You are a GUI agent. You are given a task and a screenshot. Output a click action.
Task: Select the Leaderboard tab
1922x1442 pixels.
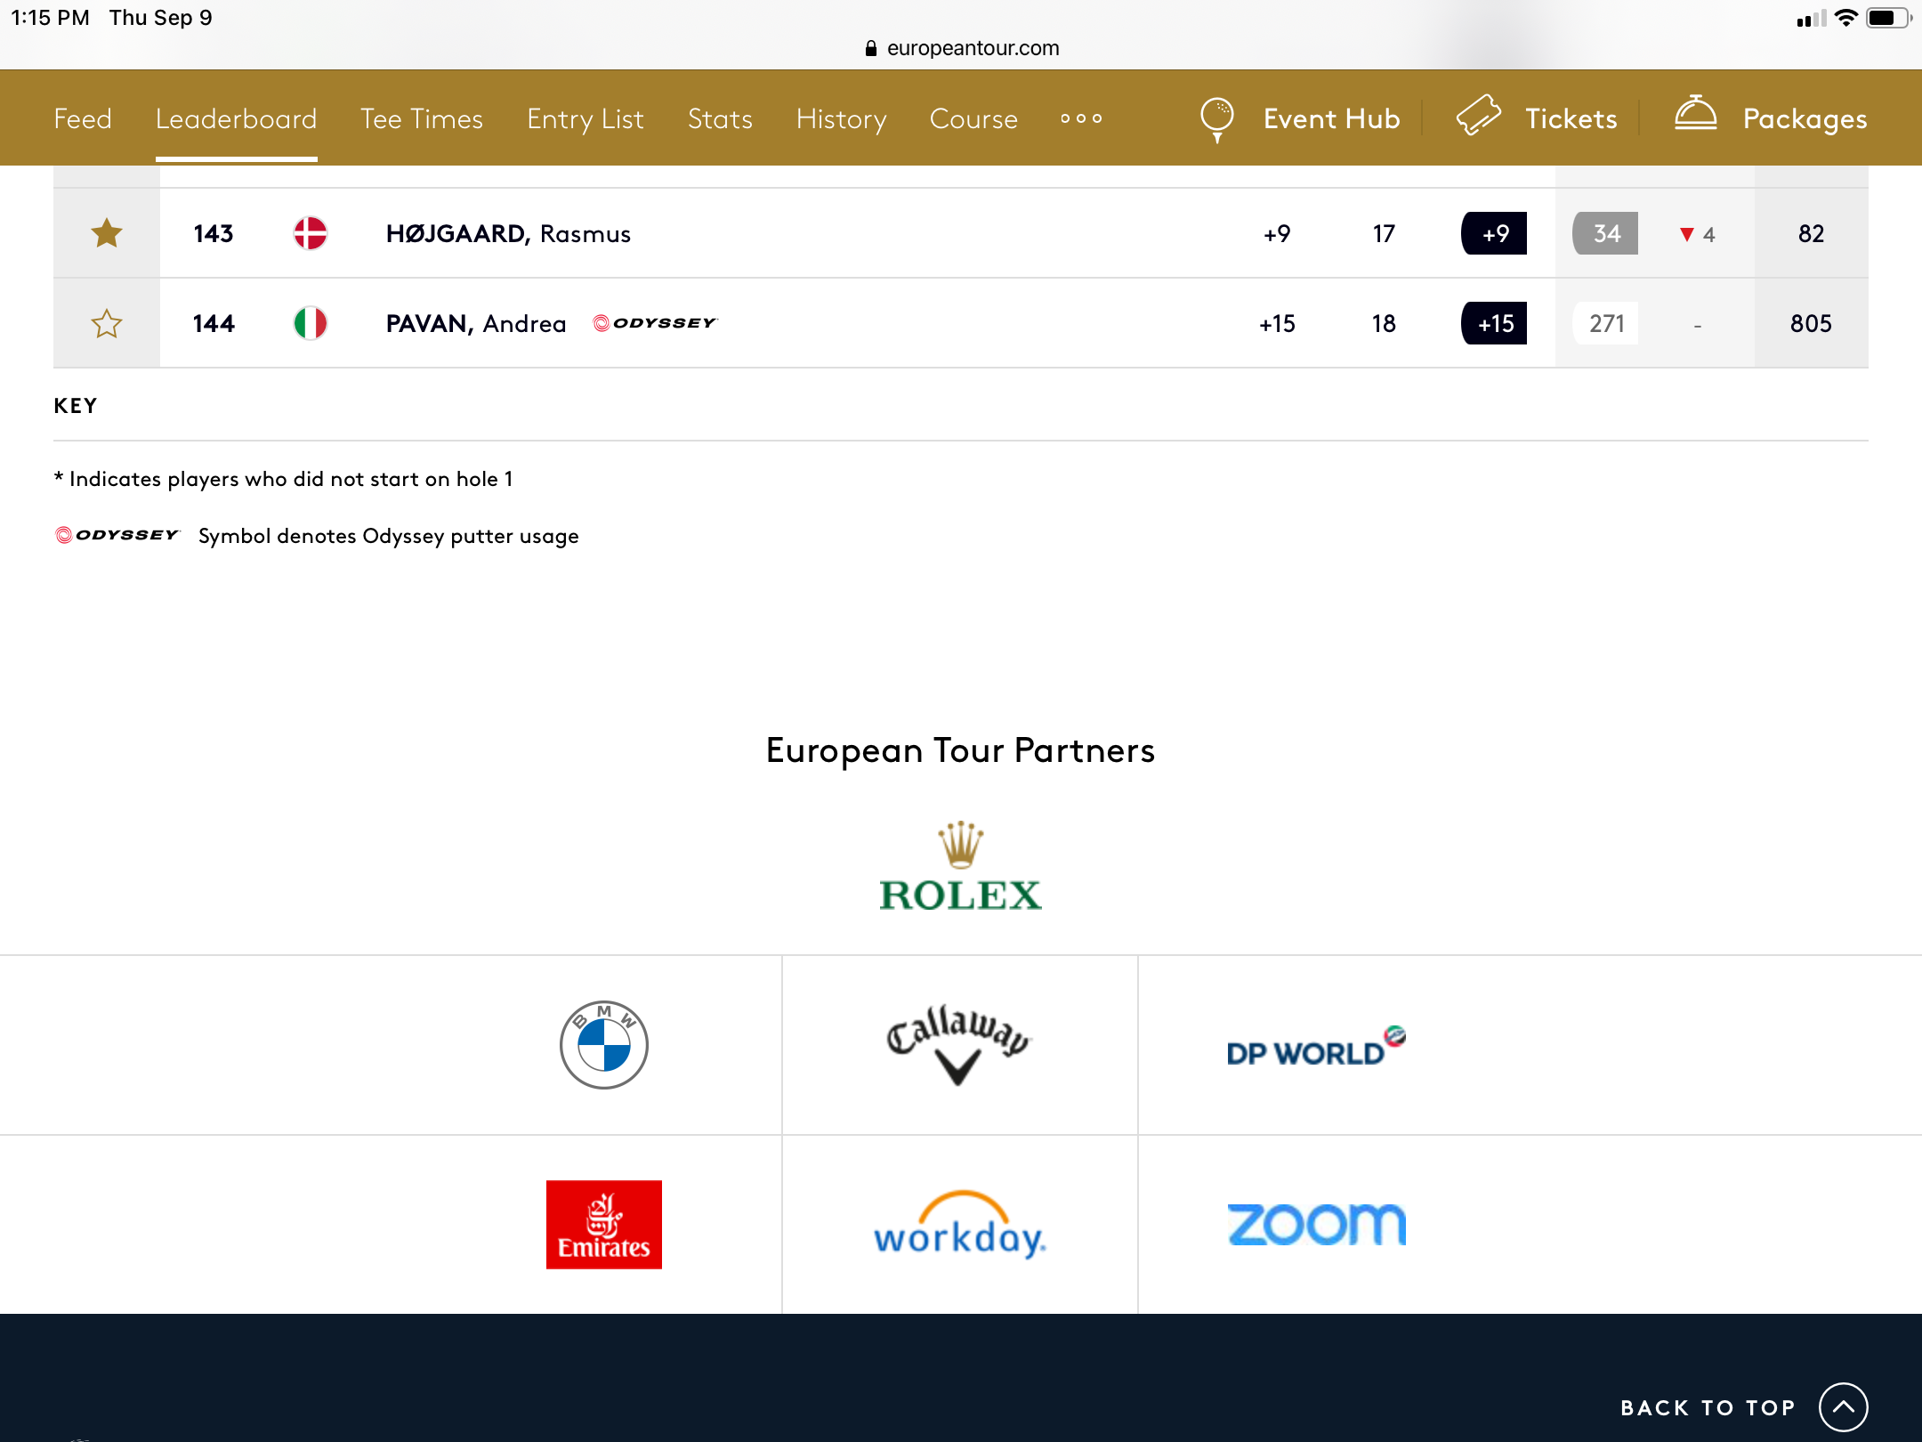coord(236,118)
